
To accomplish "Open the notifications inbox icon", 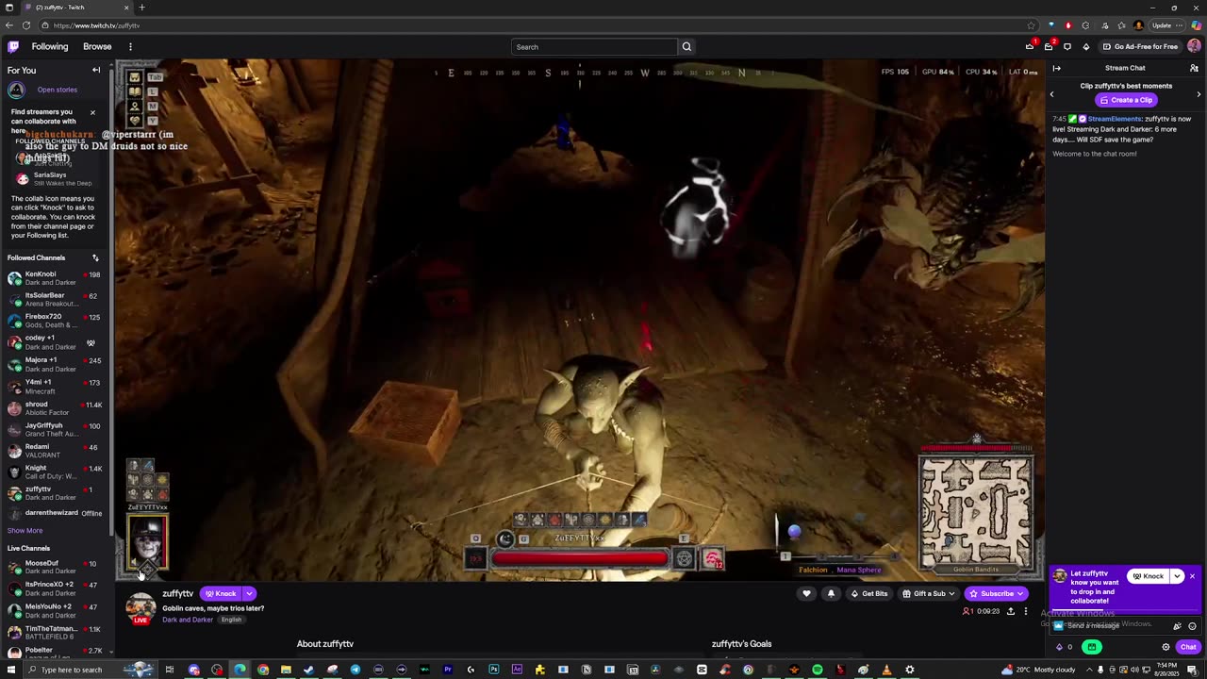I will [1049, 46].
